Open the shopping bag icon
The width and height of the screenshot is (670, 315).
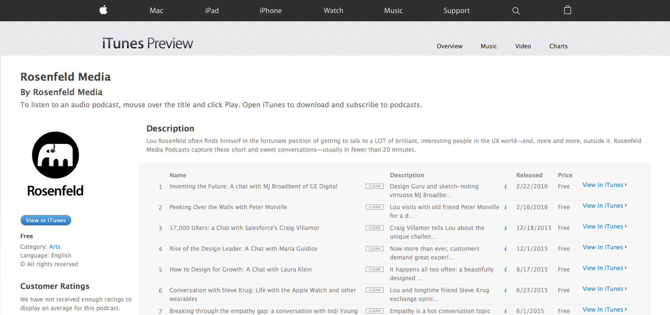click(567, 10)
